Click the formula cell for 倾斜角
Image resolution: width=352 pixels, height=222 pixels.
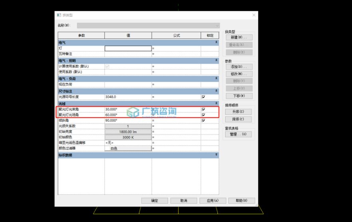[x=176, y=120]
